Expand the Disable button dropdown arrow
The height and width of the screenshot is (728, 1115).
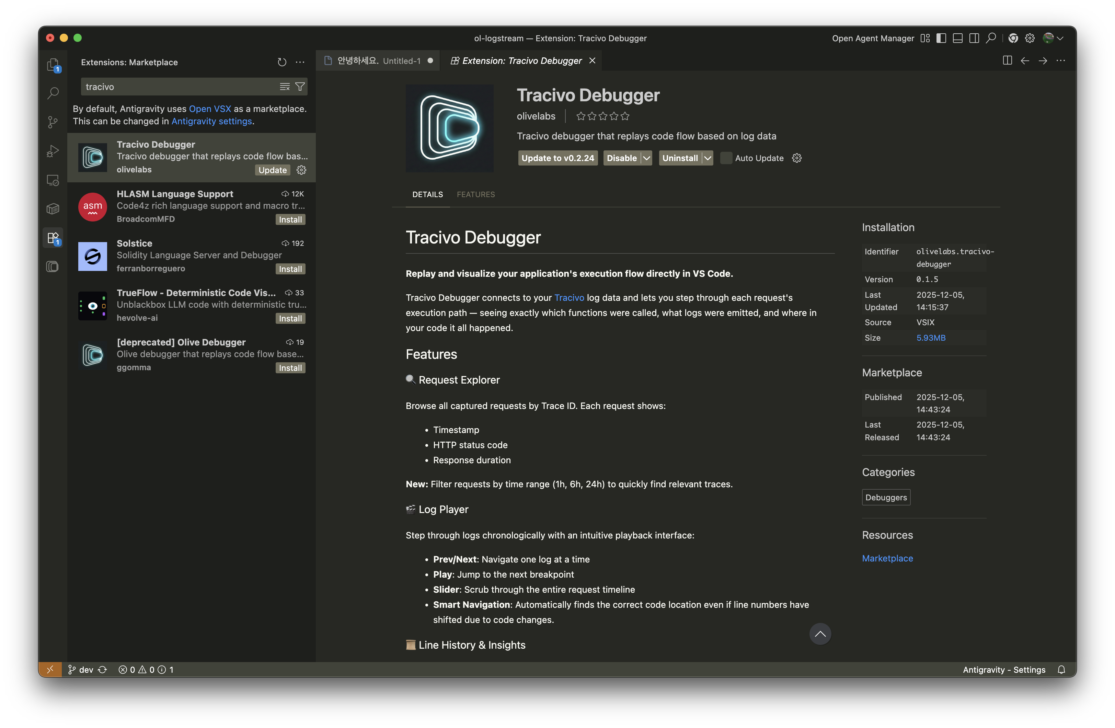(x=646, y=158)
